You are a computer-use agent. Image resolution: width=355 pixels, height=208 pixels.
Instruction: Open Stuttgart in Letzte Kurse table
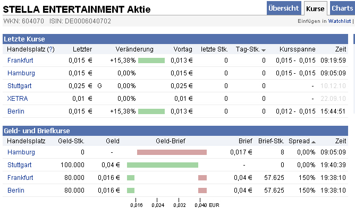[x=20, y=86]
